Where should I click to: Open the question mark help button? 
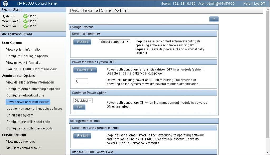pos(214,19)
